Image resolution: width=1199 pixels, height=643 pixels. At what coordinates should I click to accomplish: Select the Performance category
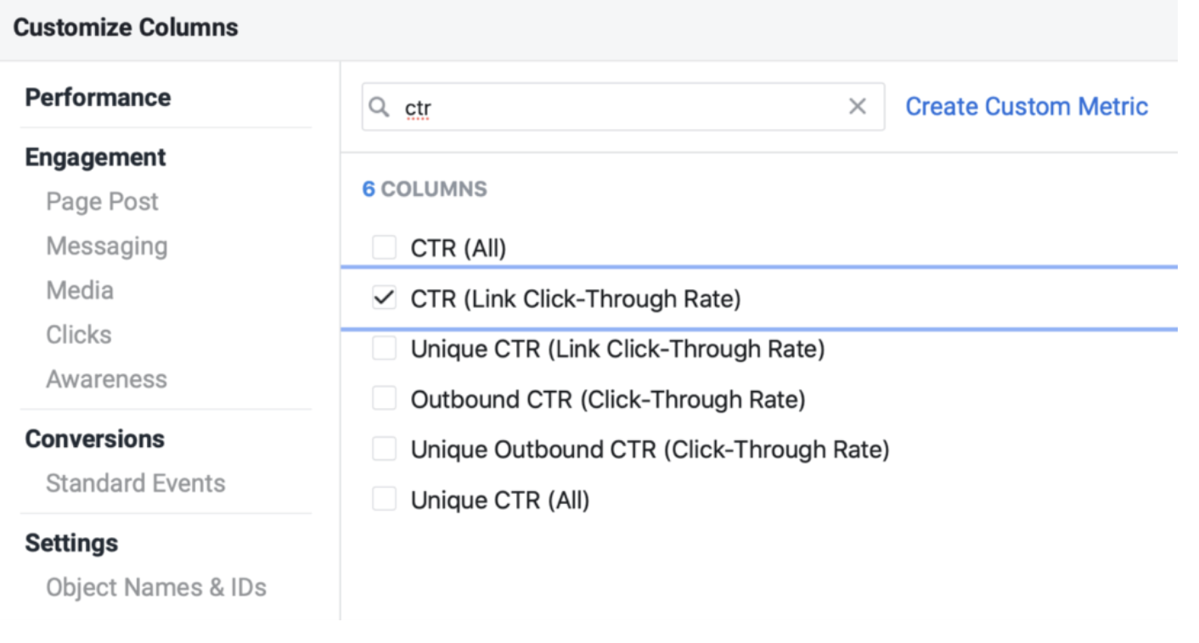tap(96, 98)
